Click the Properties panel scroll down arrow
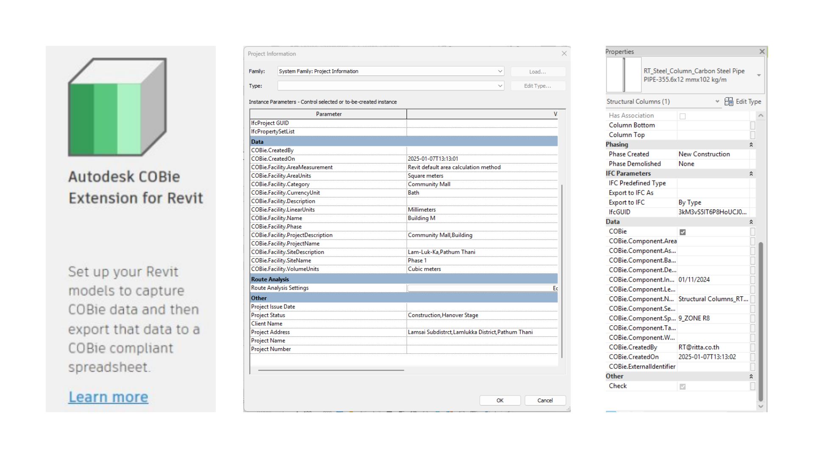Viewport: 814px width, 458px height. point(761,406)
